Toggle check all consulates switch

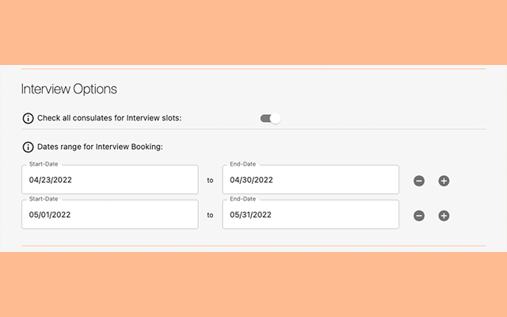click(270, 119)
